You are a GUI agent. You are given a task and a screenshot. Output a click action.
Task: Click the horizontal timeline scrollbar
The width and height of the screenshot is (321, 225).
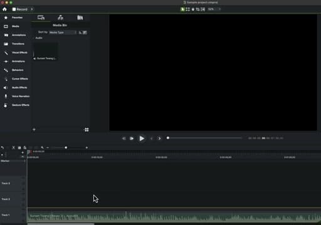point(61,224)
